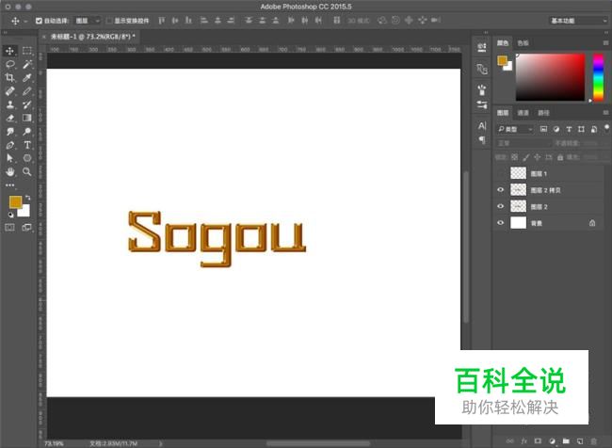Select the Lasso tool
The height and width of the screenshot is (448, 612).
click(9, 64)
